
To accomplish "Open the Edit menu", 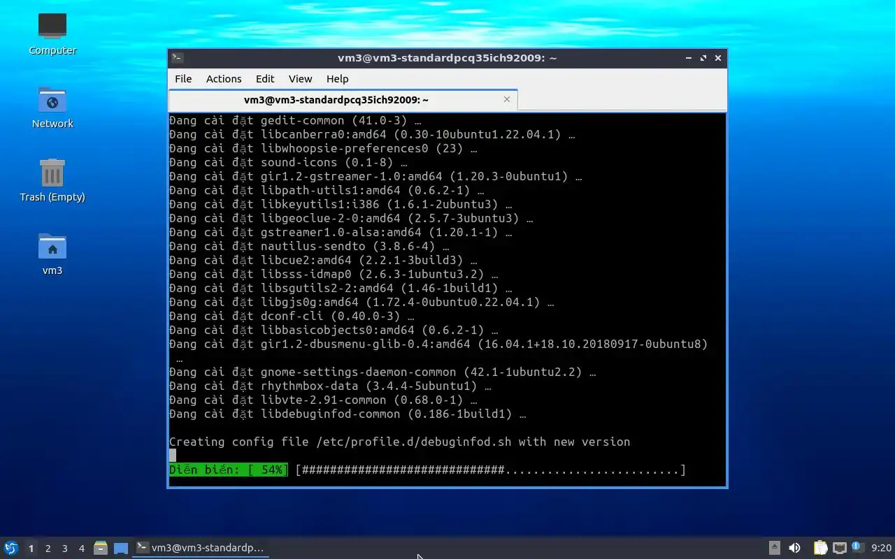I will point(265,79).
